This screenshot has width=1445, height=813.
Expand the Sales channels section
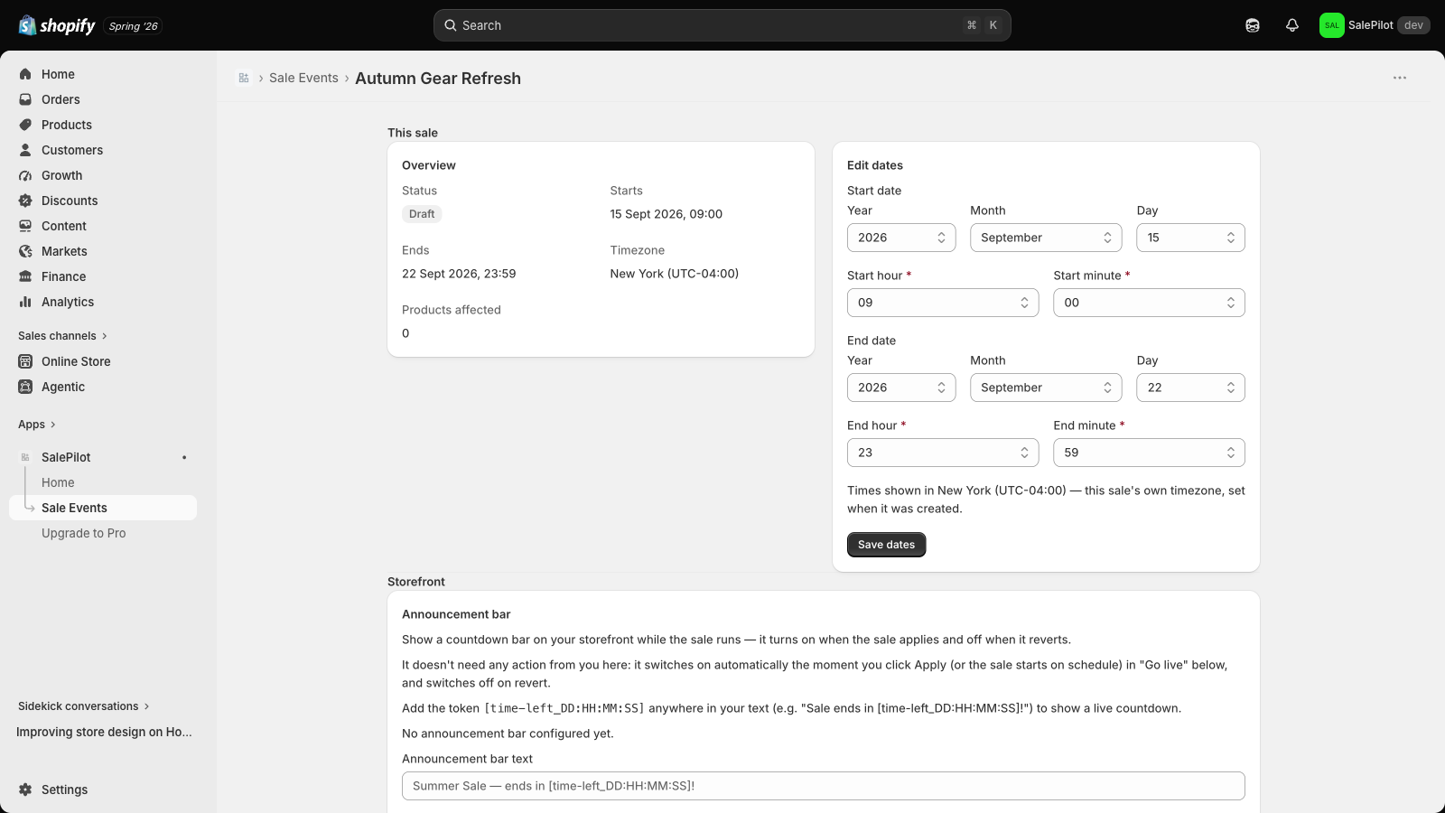click(x=62, y=336)
